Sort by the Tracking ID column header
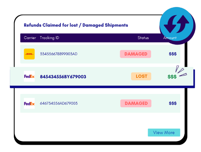This screenshot has height=152, width=201. click(x=50, y=38)
